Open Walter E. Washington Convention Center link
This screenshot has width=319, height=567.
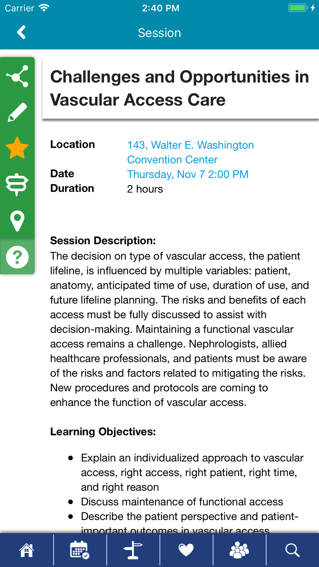click(x=190, y=152)
